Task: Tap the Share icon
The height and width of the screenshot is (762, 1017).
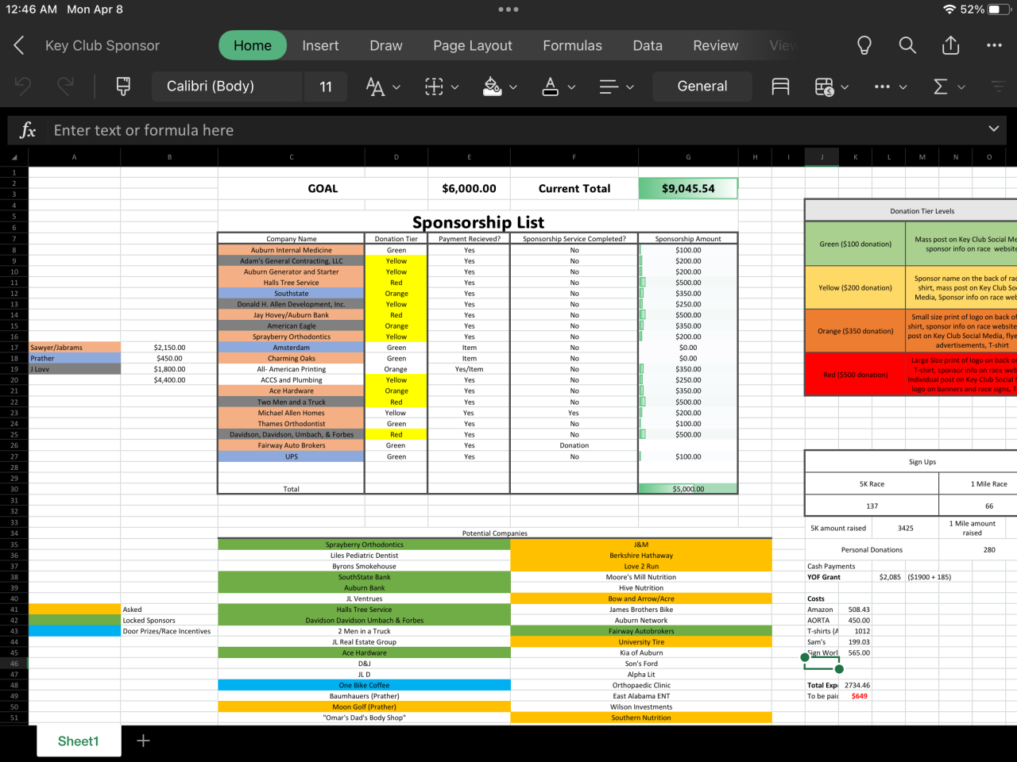Action: pyautogui.click(x=950, y=46)
